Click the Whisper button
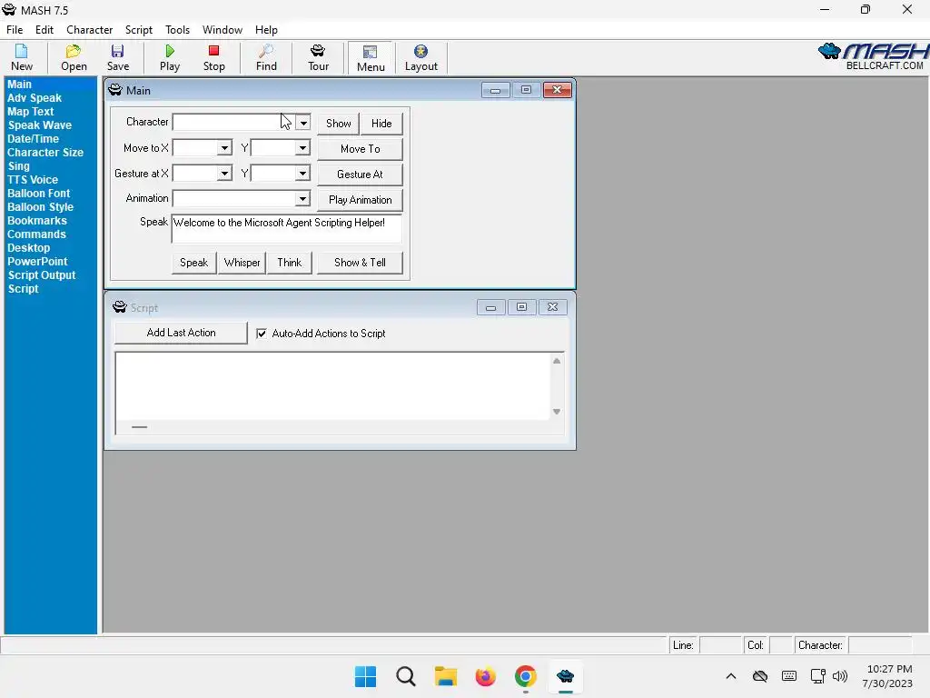Image resolution: width=930 pixels, height=698 pixels. pos(242,263)
